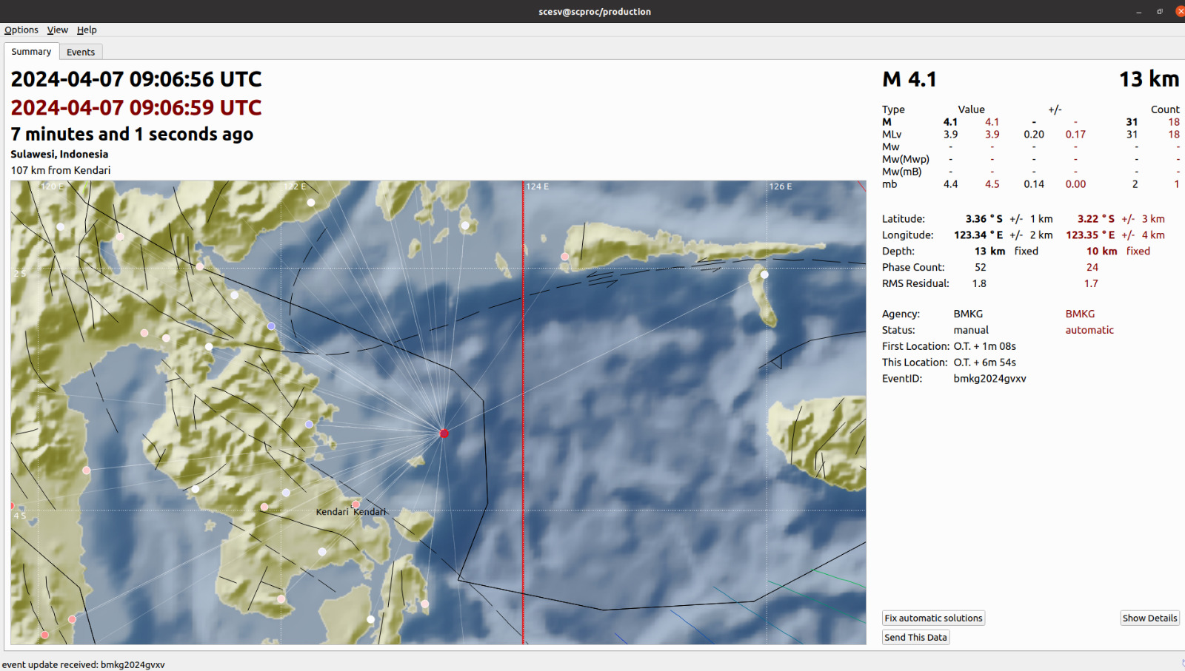1185x671 pixels.
Task: Click the '7 minutes and 1 seconds ago' text
Action: (x=132, y=134)
